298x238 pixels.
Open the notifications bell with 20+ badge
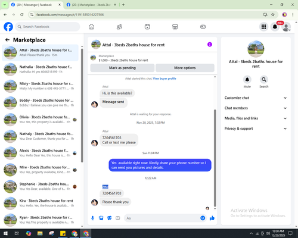pyautogui.click(x=275, y=27)
